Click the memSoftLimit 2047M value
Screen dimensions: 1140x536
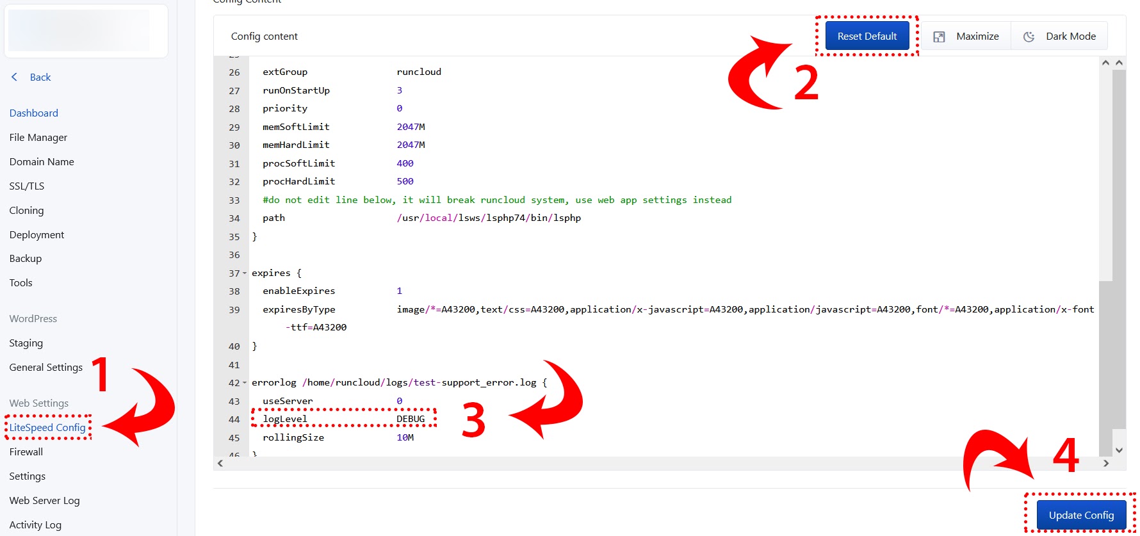411,127
